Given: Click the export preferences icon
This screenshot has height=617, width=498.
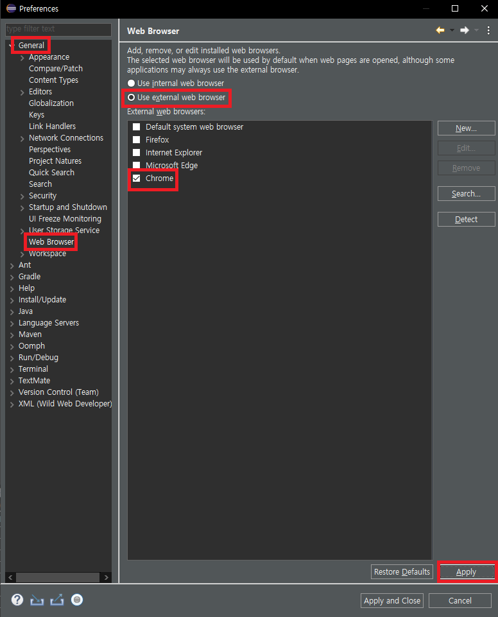Looking at the screenshot, I should [57, 600].
